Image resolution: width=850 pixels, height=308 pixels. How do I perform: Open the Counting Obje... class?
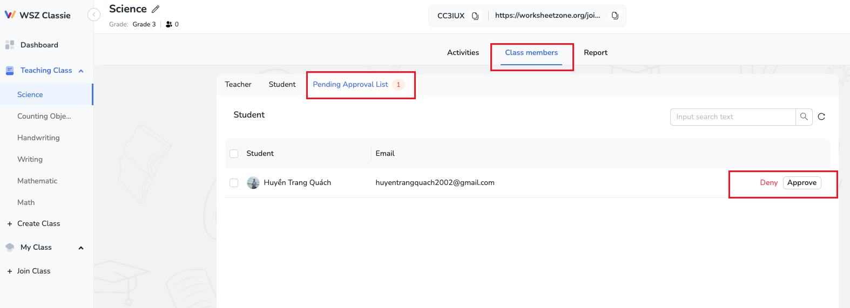click(44, 116)
